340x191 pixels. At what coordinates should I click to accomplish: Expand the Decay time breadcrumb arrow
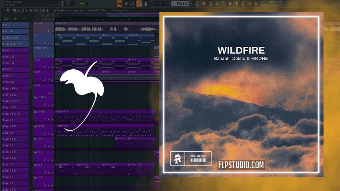tap(129, 10)
